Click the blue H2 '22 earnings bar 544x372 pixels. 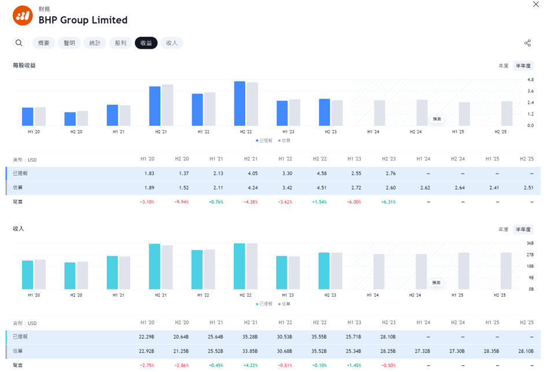pyautogui.click(x=240, y=103)
